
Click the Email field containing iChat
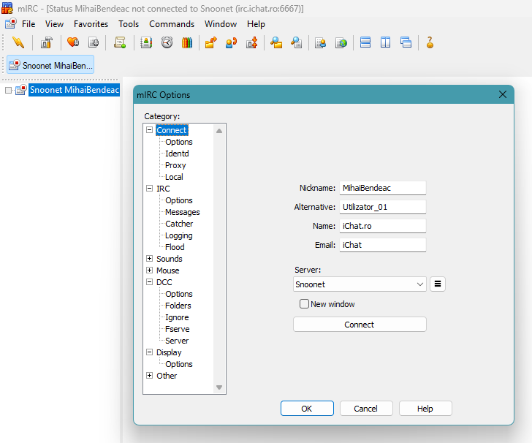(383, 245)
